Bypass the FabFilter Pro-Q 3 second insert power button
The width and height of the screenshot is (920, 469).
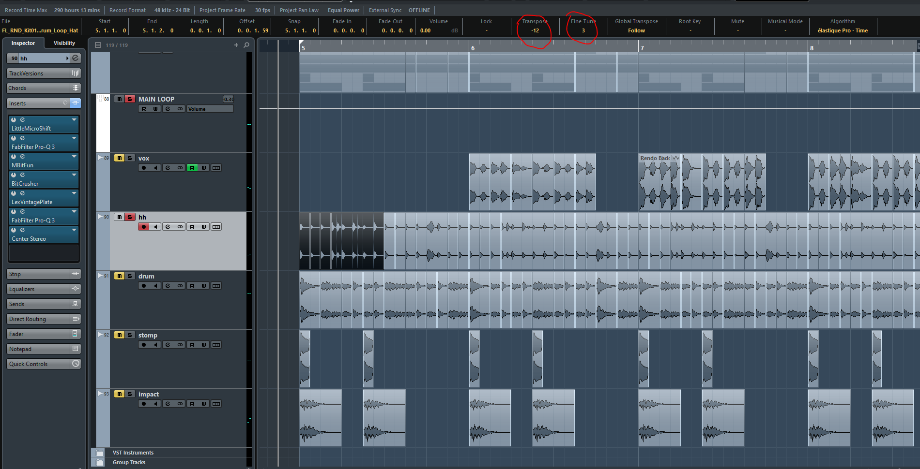point(14,211)
